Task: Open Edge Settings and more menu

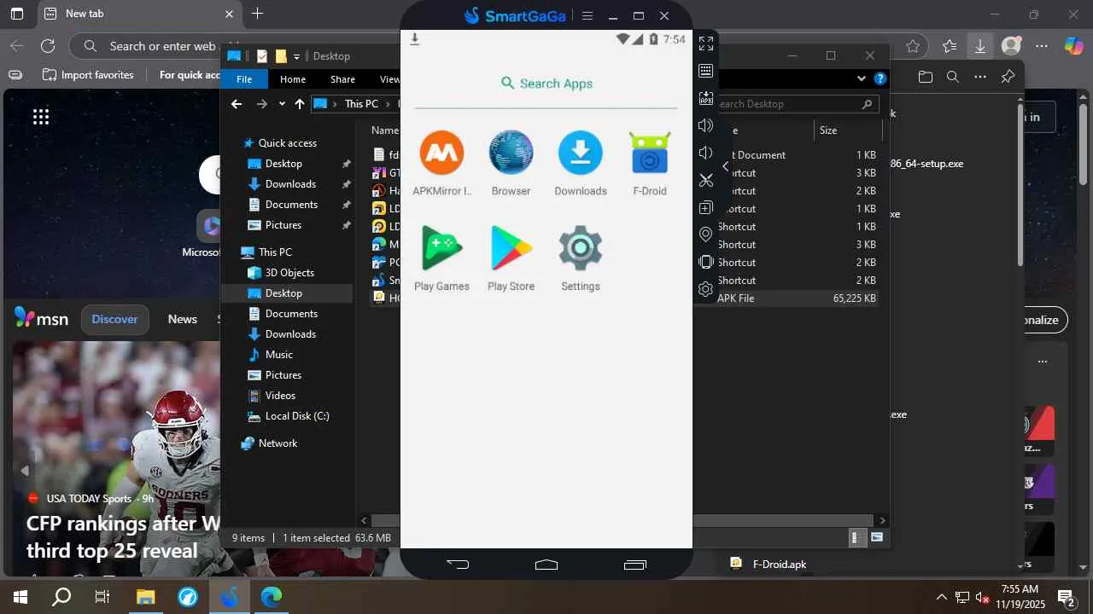Action: pos(1042,46)
